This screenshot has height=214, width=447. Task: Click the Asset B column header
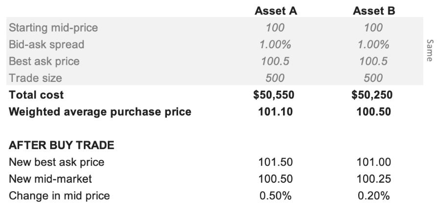coord(373,11)
